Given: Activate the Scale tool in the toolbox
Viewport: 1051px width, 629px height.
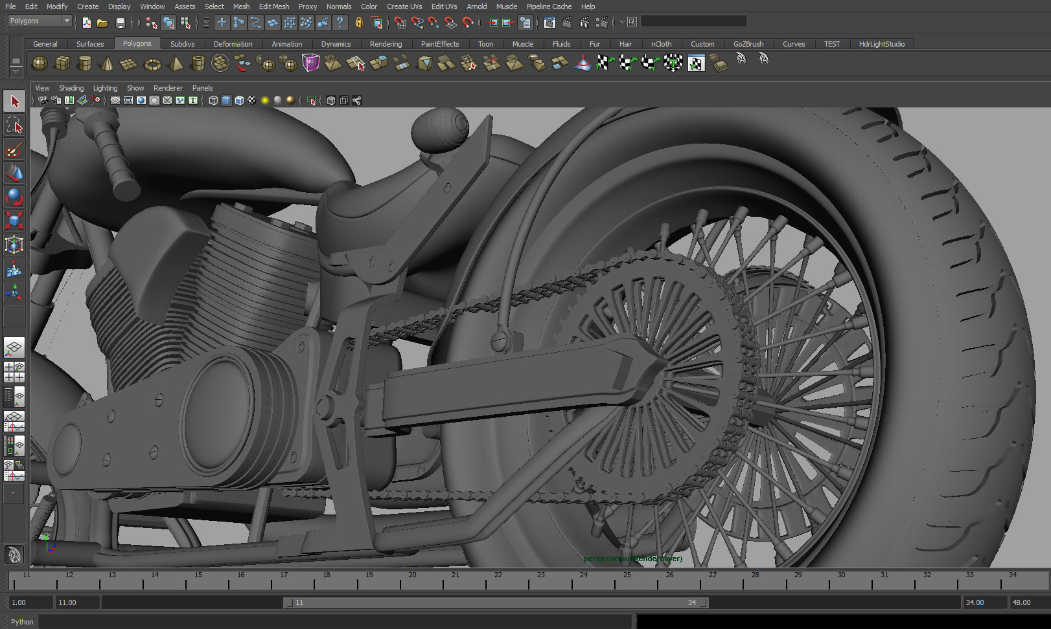Looking at the screenshot, I should tap(14, 220).
